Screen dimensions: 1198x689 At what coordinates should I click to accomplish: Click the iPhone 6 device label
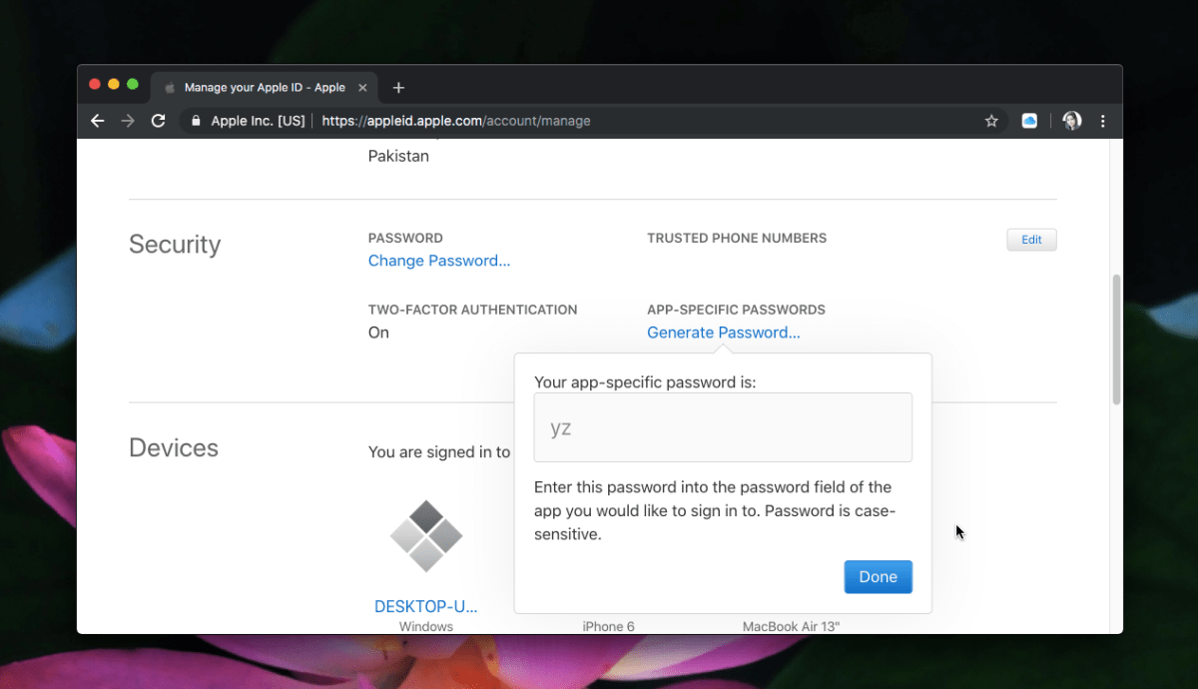point(609,627)
